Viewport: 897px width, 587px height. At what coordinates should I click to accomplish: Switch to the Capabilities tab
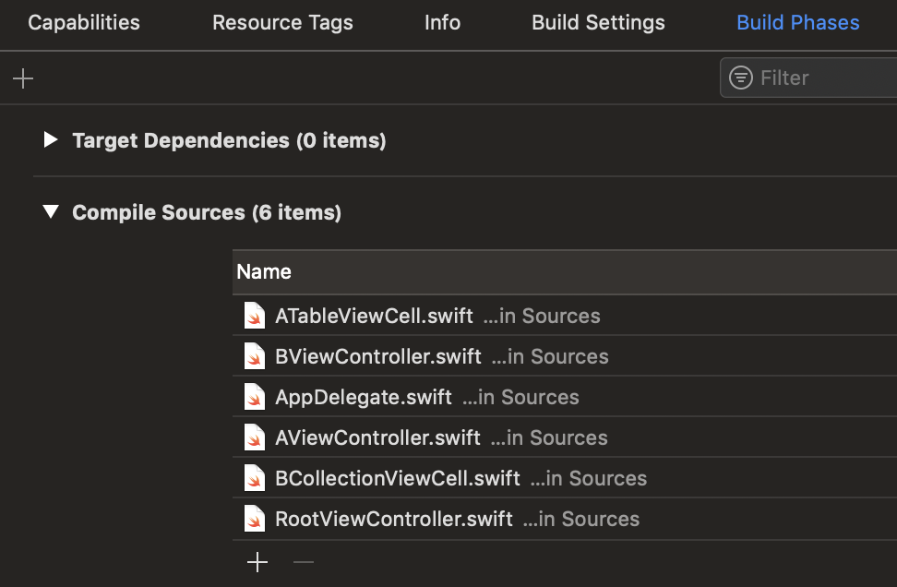coord(84,23)
